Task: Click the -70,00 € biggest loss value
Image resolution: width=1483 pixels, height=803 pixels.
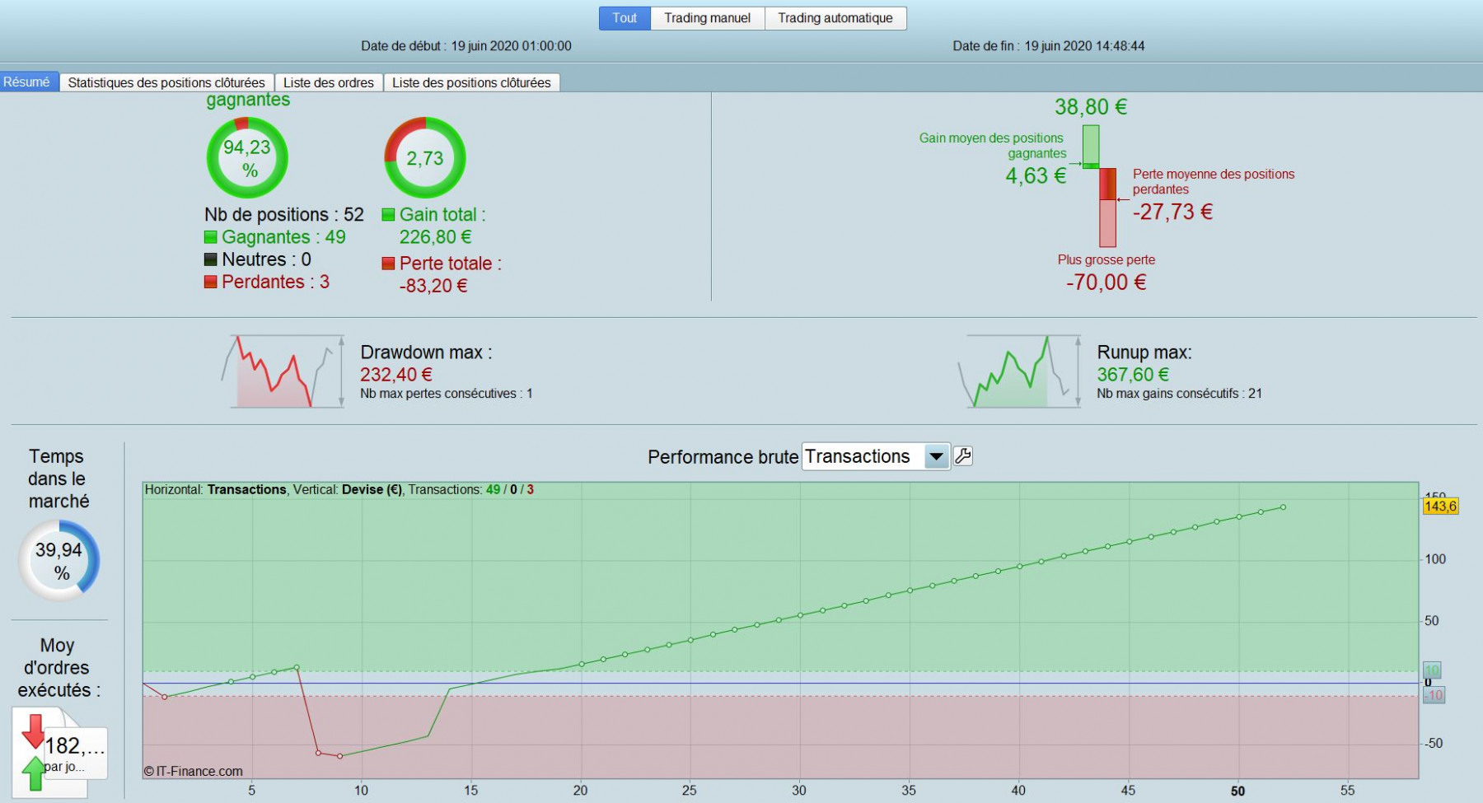Action: 1106,282
